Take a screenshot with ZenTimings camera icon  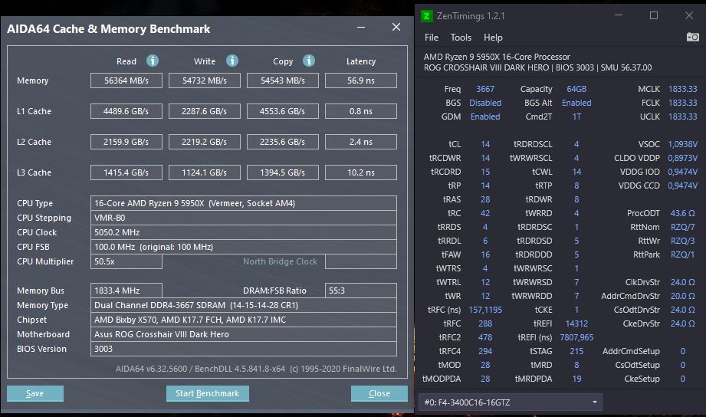point(692,37)
